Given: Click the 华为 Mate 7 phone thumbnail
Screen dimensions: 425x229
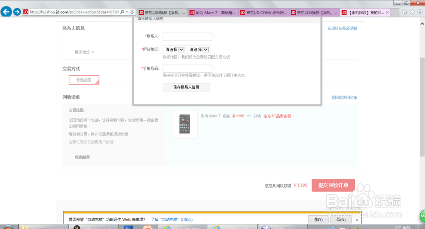Looking at the screenshot, I should [184, 124].
